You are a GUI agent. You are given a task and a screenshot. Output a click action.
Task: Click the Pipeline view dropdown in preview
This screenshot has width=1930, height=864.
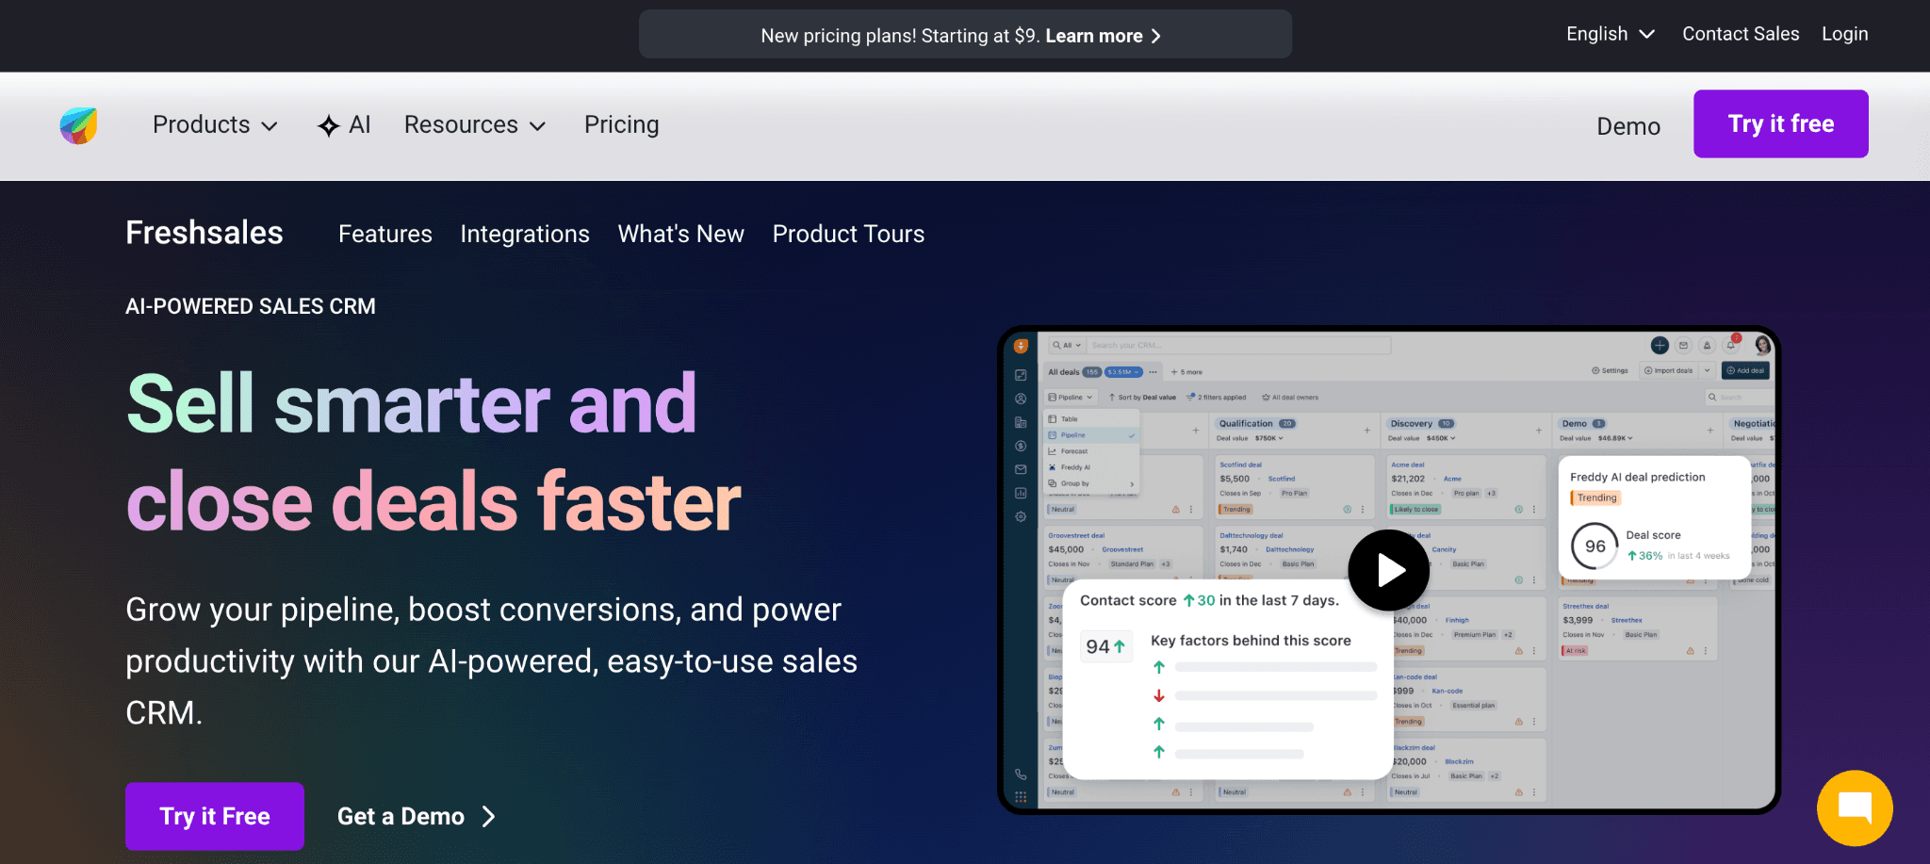(1071, 398)
